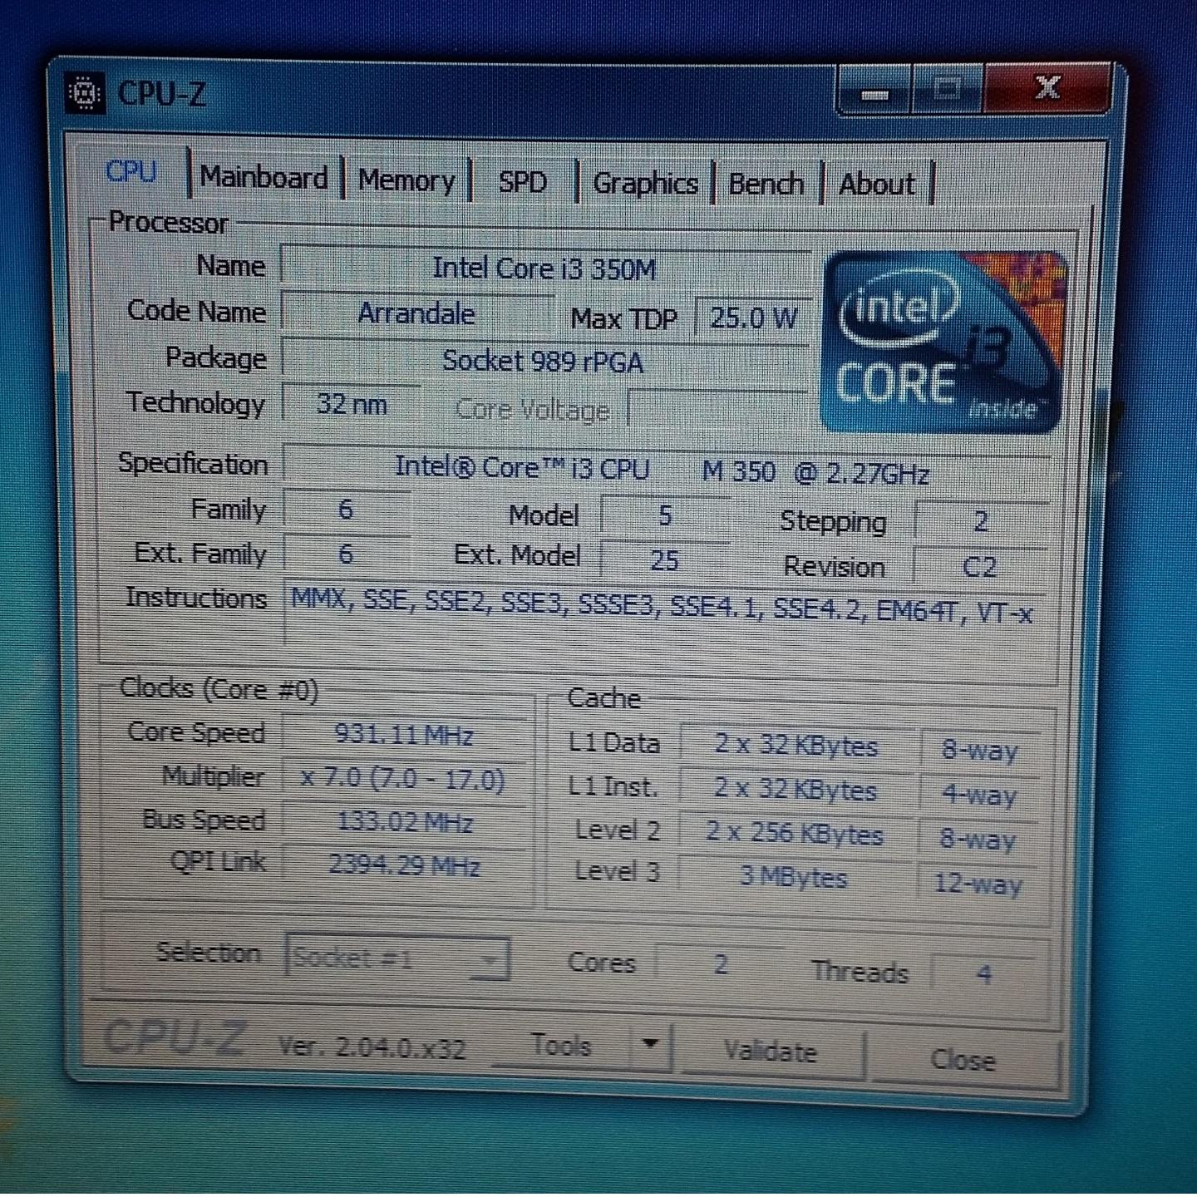Screen dimensions: 1197x1197
Task: Open the Socket #1 selection dropdown
Action: [x=397, y=959]
